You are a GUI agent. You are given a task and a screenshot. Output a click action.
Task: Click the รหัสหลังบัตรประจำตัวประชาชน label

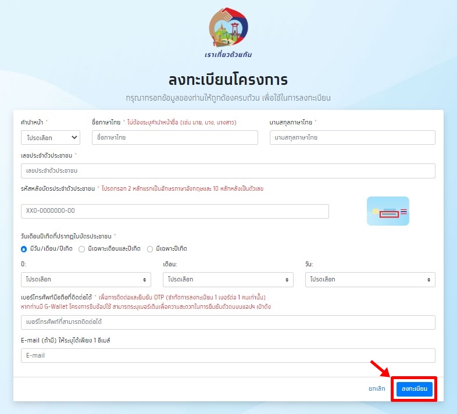58,188
